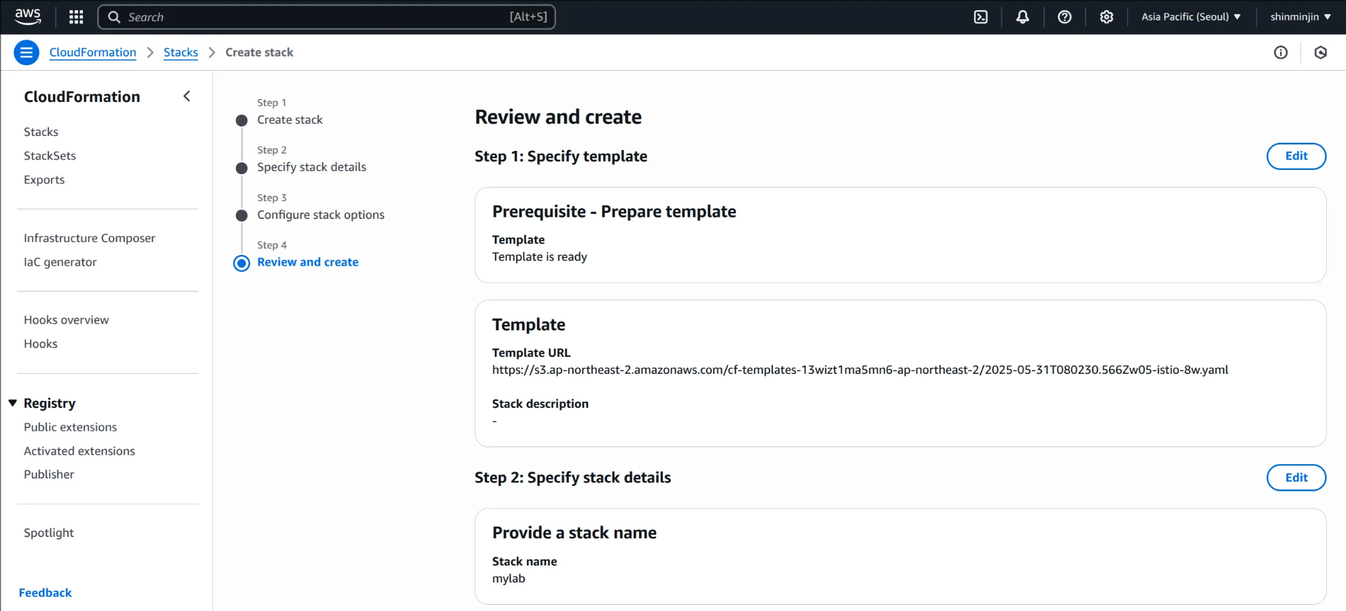Screen dimensions: 1346x611
Task: Go back to Step 1 Create stack
Action: click(x=290, y=120)
